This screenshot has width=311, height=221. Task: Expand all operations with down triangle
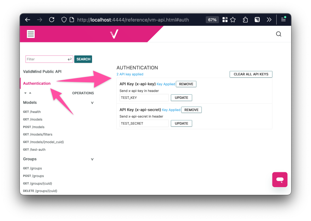pos(25,93)
